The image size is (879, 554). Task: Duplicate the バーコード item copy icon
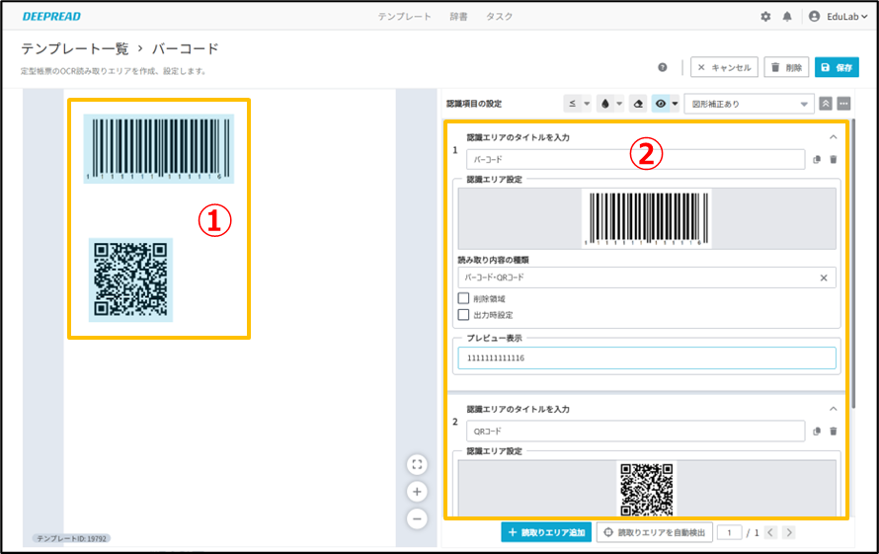(817, 160)
